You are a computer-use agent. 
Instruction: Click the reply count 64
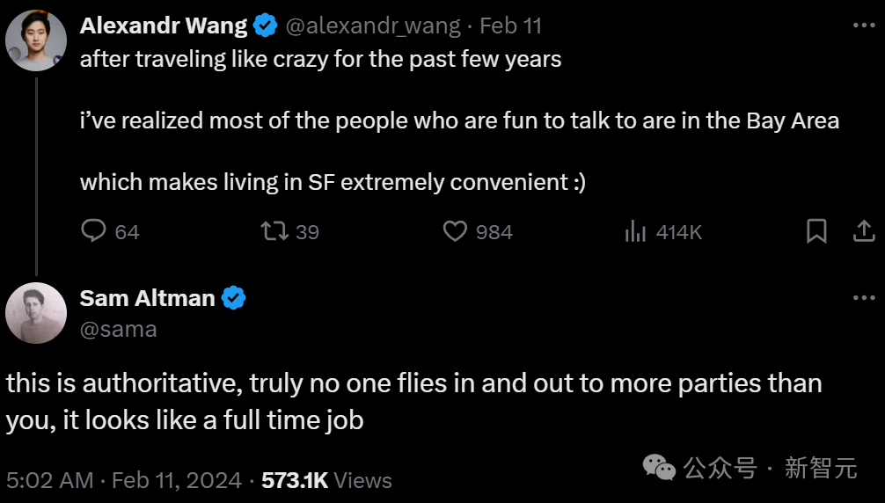[x=127, y=232]
